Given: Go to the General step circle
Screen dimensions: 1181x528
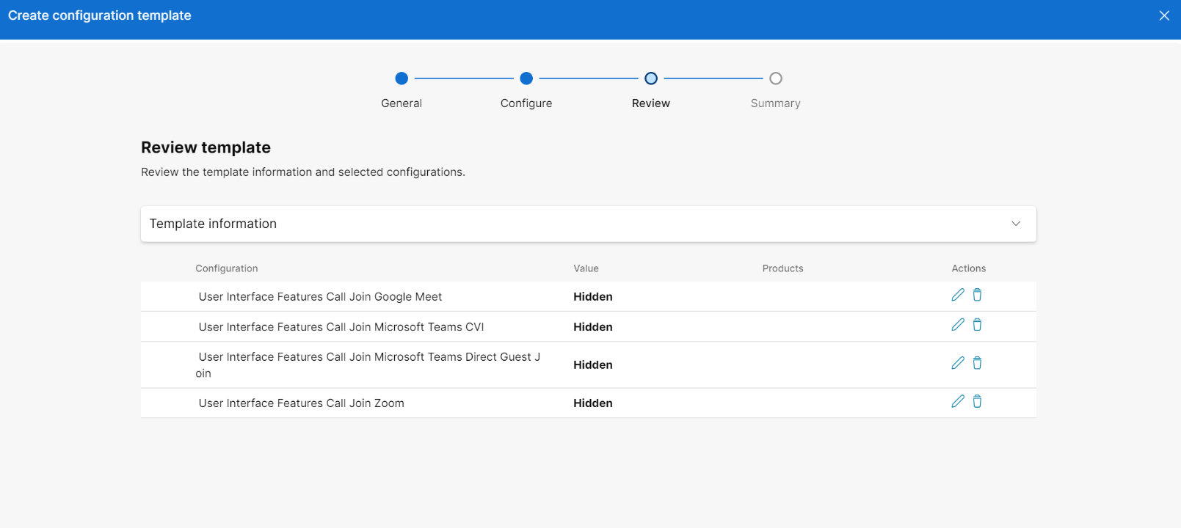Looking at the screenshot, I should (401, 78).
